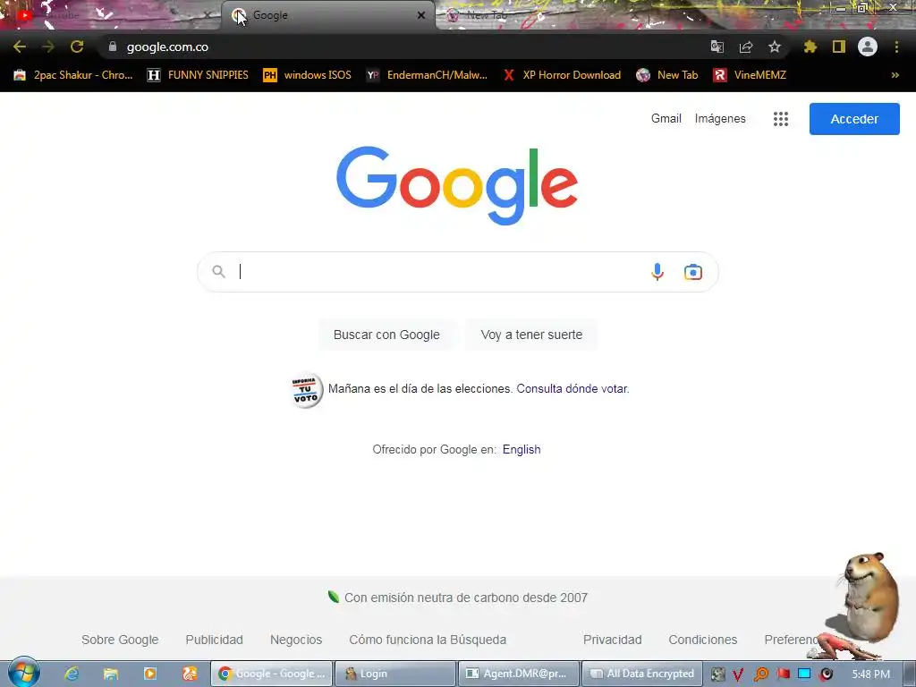Viewport: 916px width, 687px height.
Task: Open the FUNNY SNIPPIES bookmark
Action: point(198,75)
